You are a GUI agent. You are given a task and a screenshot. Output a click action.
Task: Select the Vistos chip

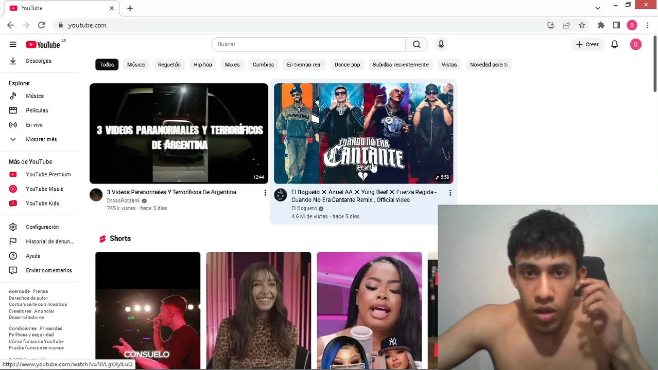(x=449, y=65)
